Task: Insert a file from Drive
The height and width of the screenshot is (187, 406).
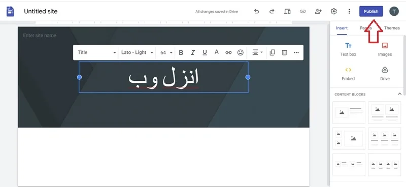Action: tap(385, 74)
